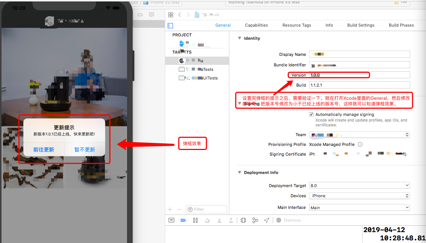Toggle the project navigator sidebar icon
This screenshot has height=243, width=426.
point(170,25)
